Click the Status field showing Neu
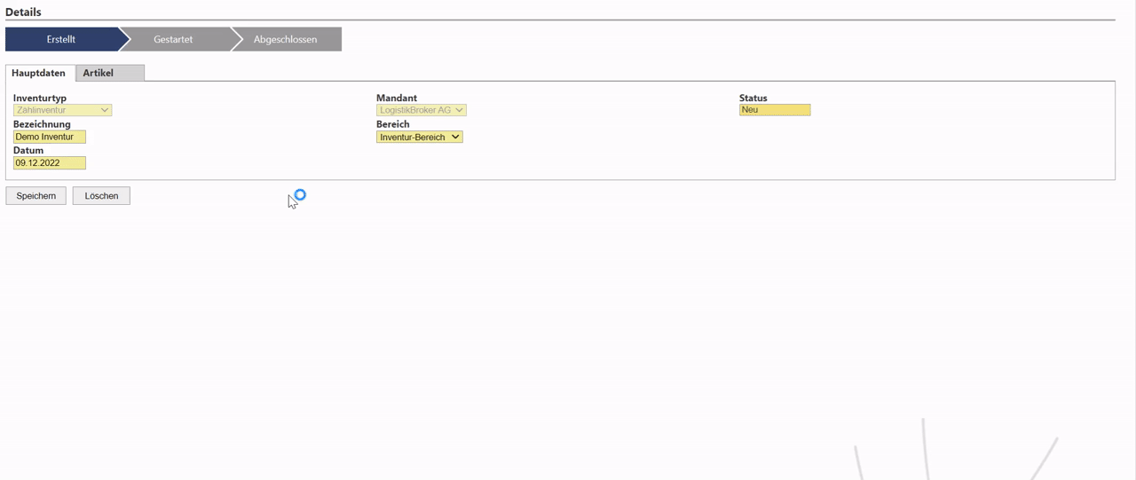 [x=775, y=110]
